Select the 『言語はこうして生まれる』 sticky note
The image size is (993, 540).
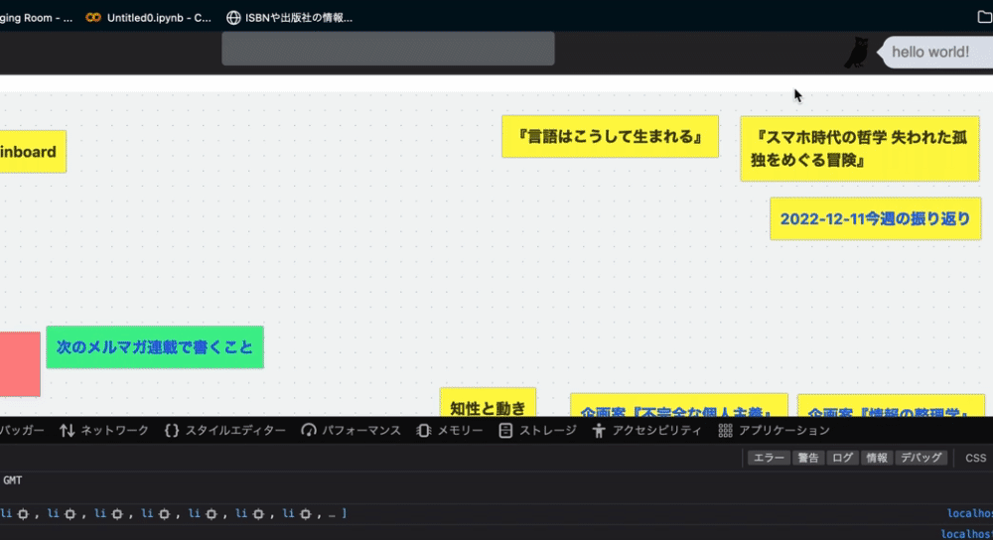tap(610, 137)
